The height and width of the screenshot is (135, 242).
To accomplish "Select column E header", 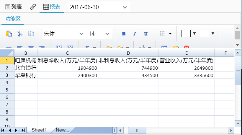I will pos(187,53).
